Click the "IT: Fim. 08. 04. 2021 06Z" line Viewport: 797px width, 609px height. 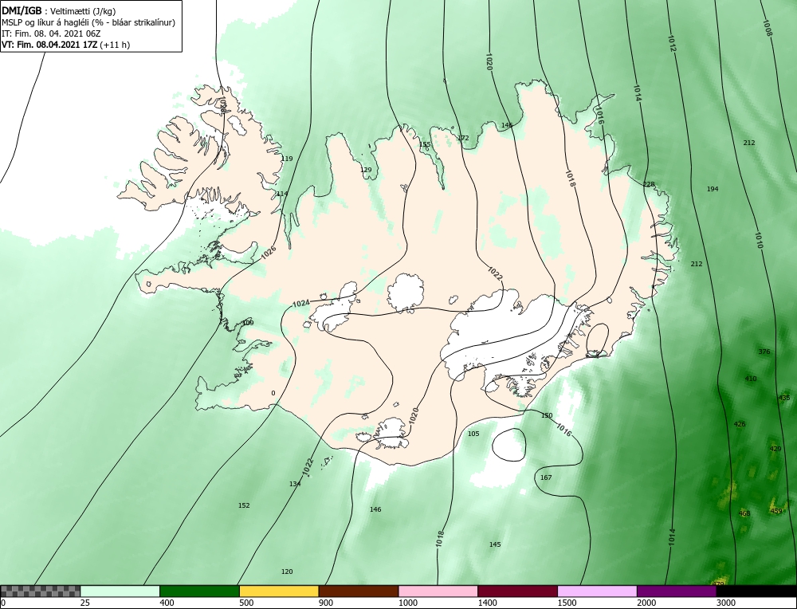pyautogui.click(x=51, y=33)
